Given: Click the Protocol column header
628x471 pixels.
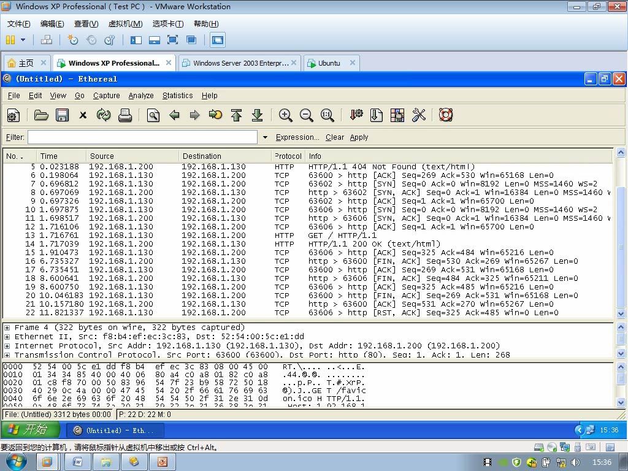Looking at the screenshot, I should [x=288, y=156].
